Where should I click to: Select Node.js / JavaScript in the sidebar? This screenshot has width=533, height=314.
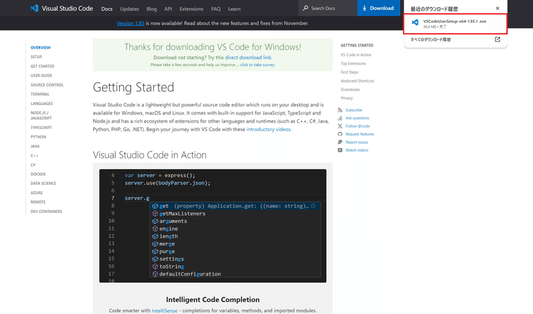(41, 115)
